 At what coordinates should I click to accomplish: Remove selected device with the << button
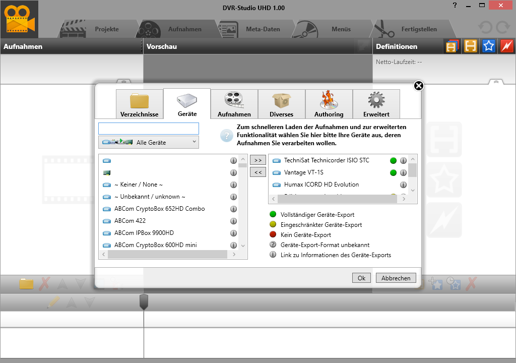pyautogui.click(x=257, y=172)
